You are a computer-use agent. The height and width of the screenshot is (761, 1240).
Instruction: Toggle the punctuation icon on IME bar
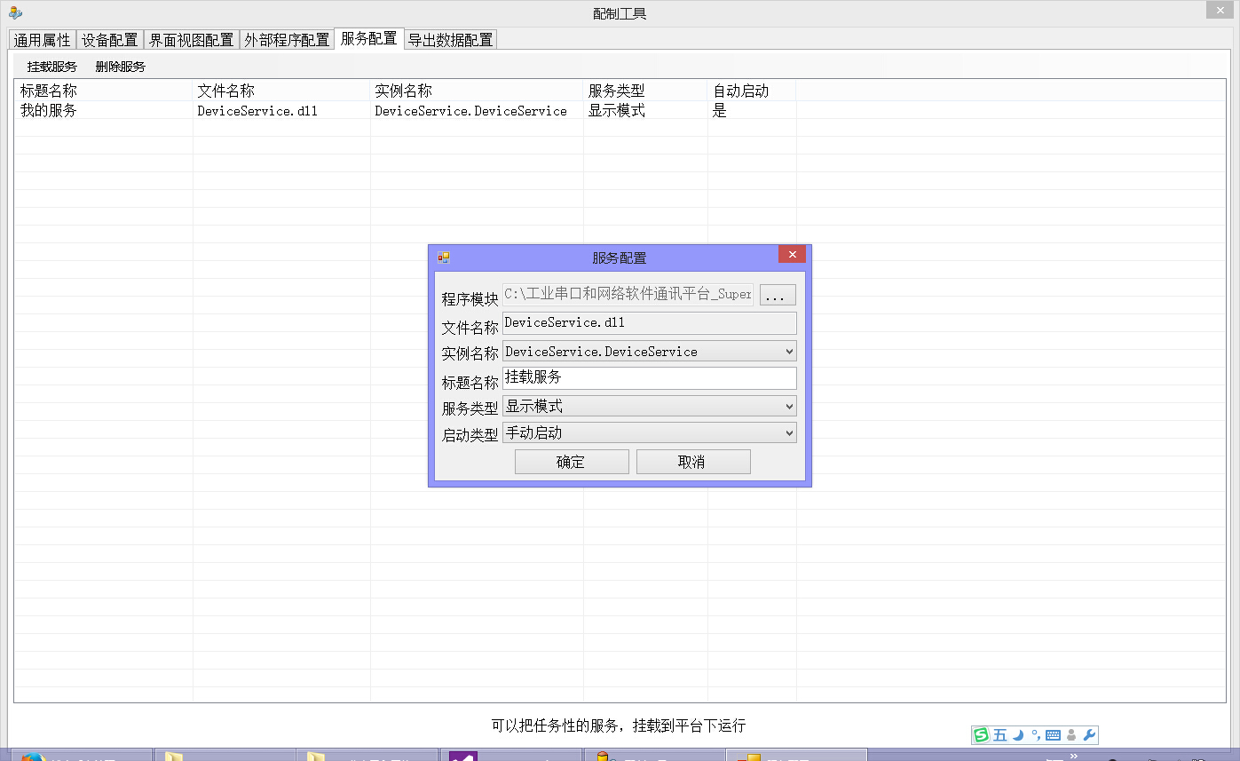[1035, 735]
